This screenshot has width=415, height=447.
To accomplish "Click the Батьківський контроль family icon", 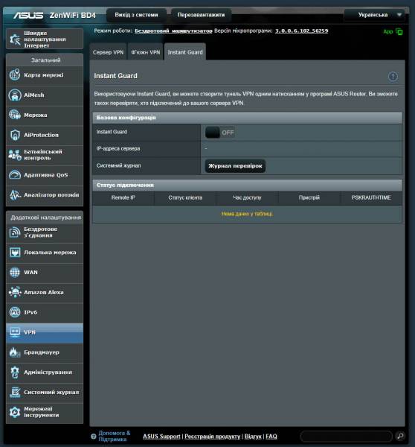I will click(15, 155).
